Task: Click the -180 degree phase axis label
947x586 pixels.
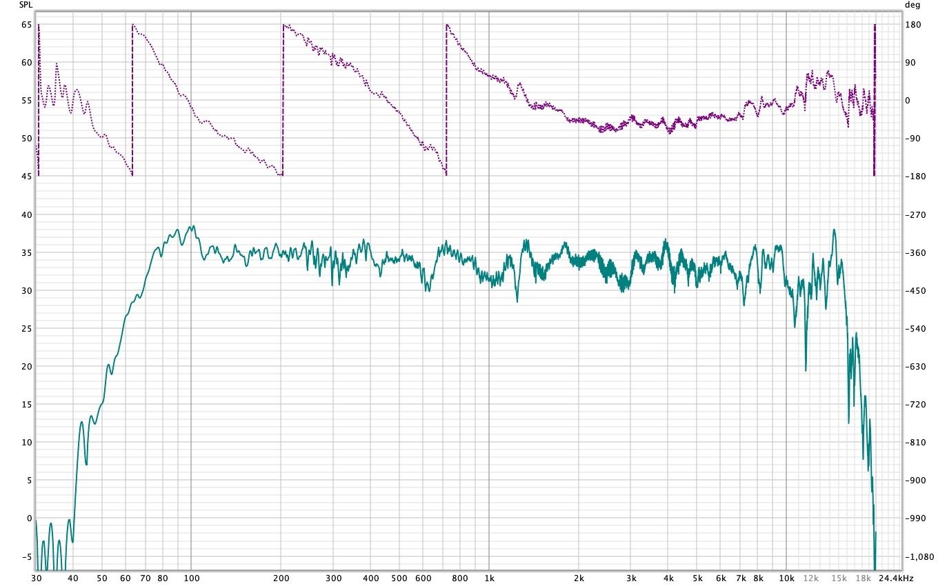Action: coord(914,176)
